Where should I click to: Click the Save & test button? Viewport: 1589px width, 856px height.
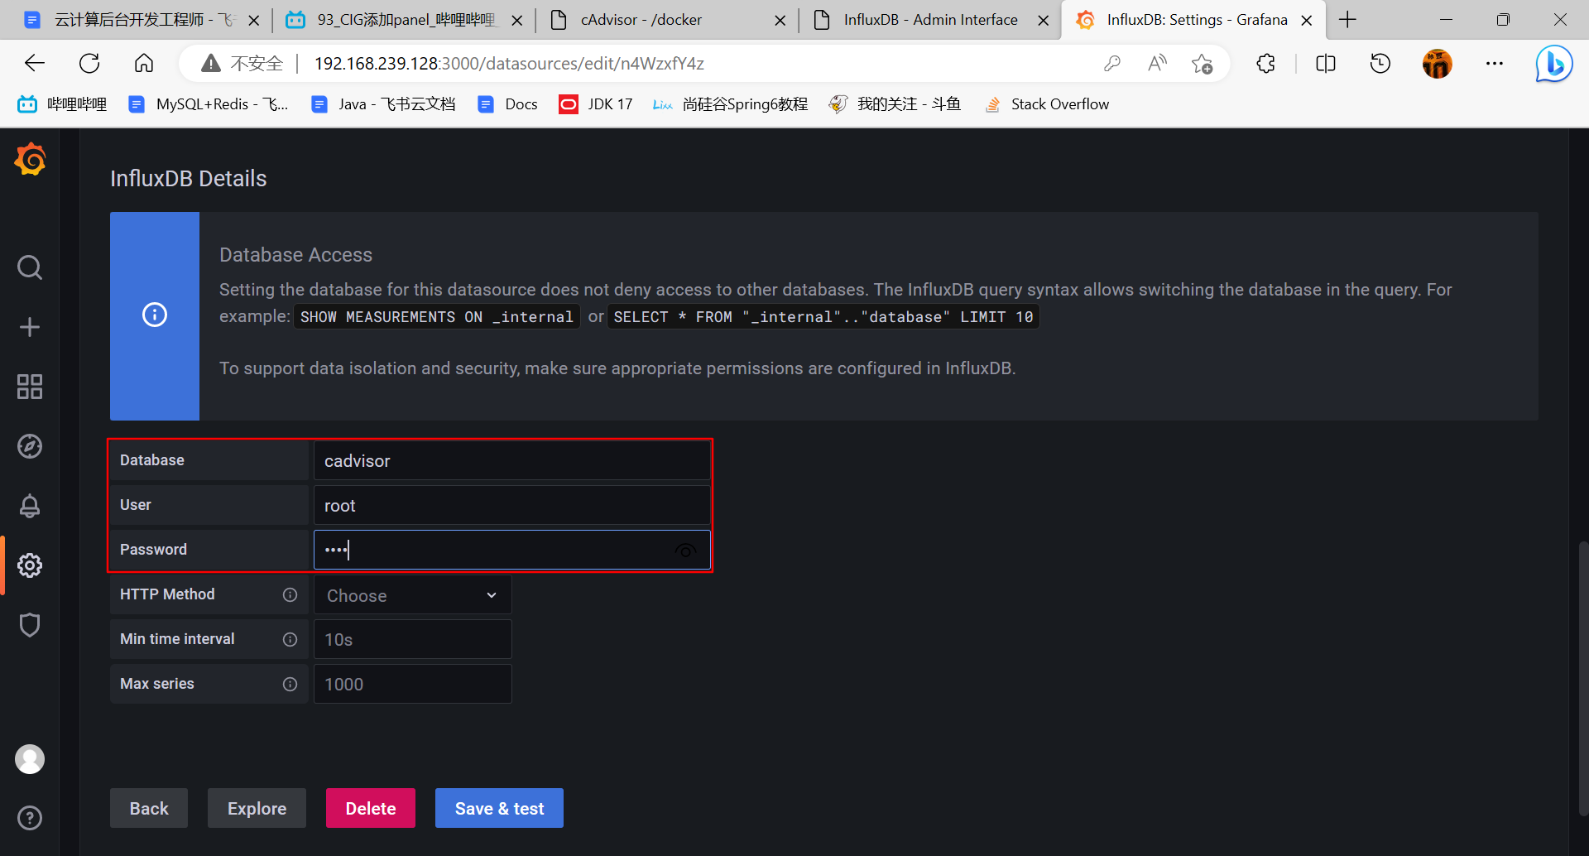499,808
